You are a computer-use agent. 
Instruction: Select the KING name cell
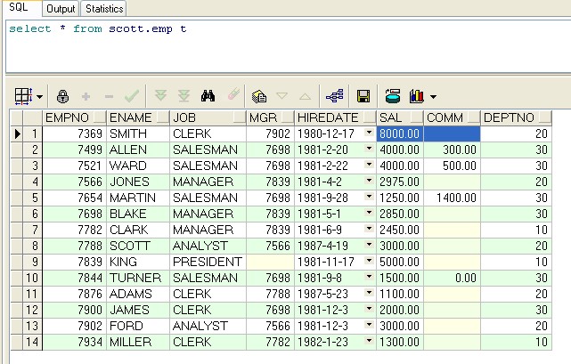138,262
